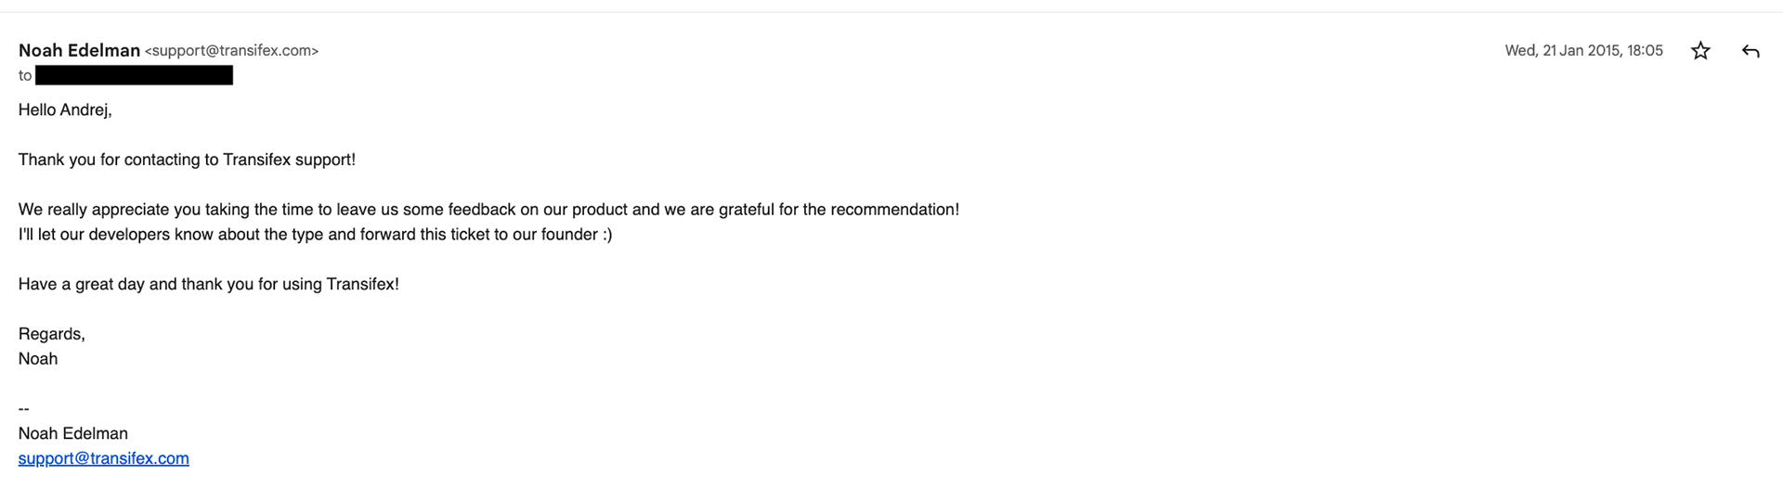Click the ":)" smiley after founder
This screenshot has height=488, width=1783.
607,235
